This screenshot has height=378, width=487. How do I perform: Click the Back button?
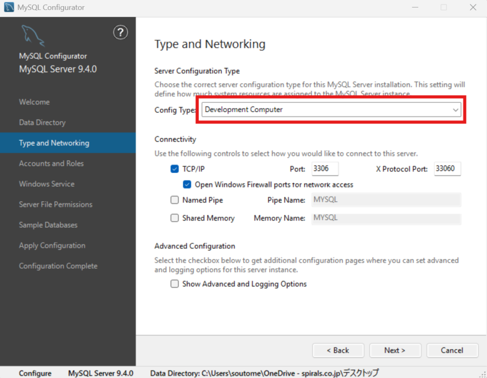pos(338,350)
